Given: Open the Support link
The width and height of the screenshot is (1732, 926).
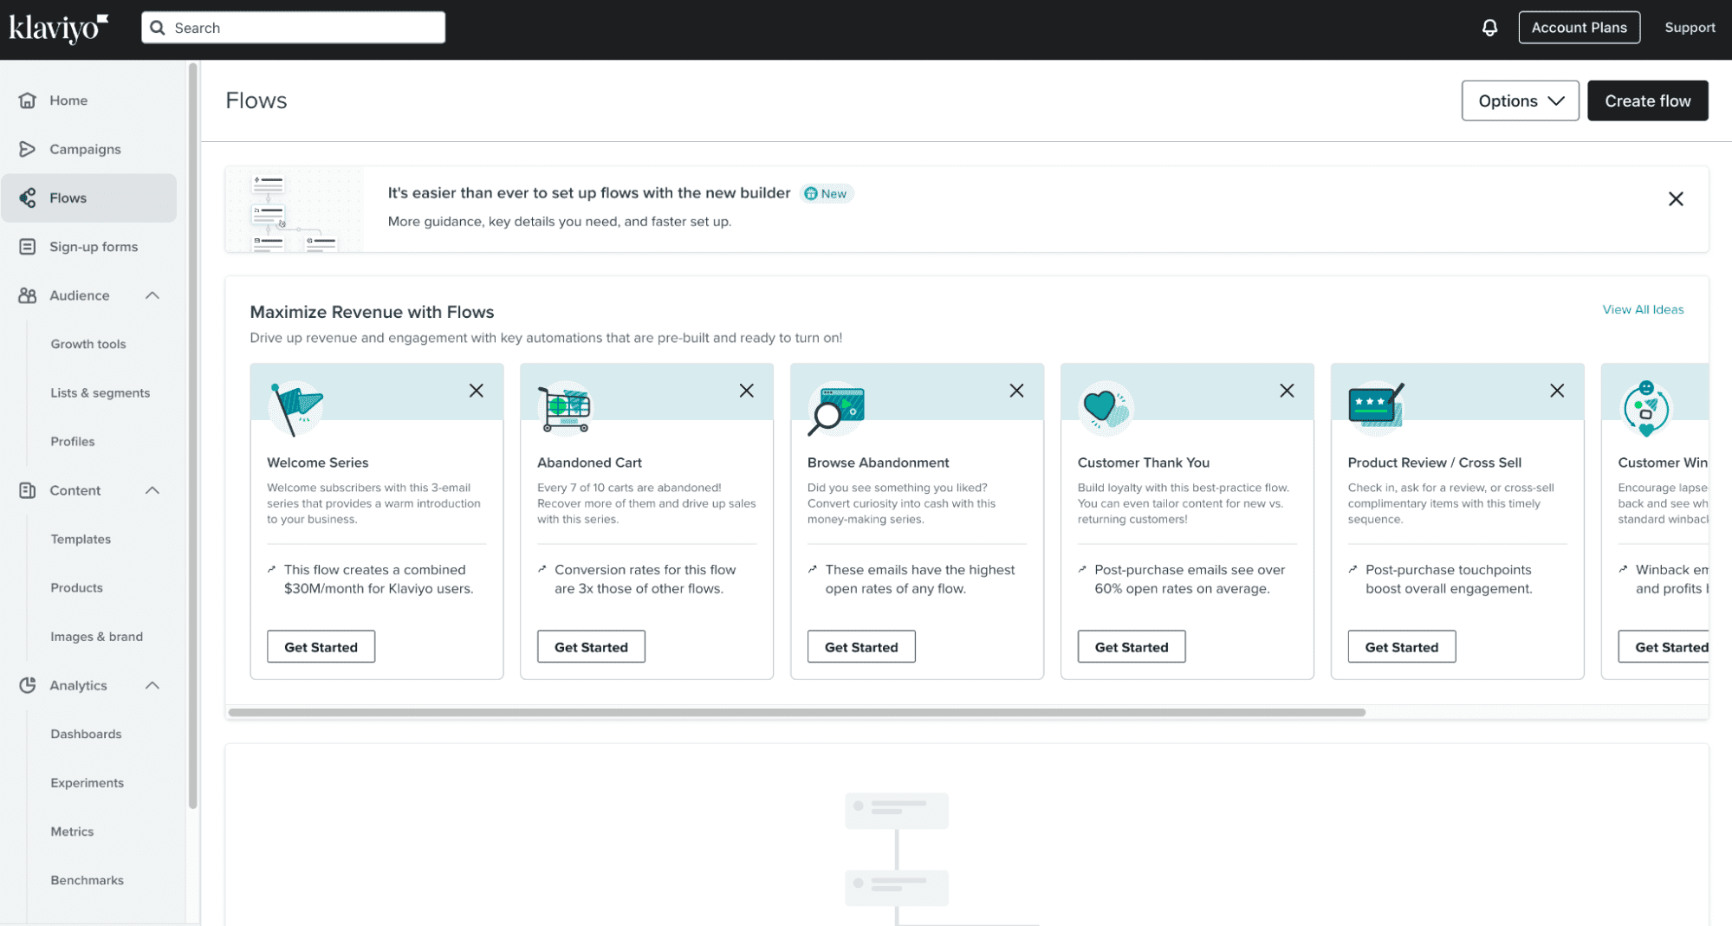Looking at the screenshot, I should click(1690, 28).
